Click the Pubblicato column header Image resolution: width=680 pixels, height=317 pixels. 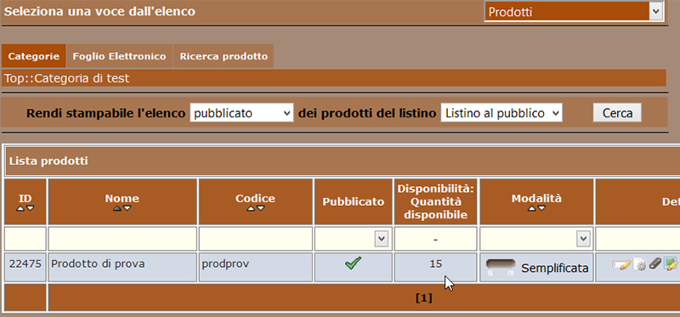[353, 201]
